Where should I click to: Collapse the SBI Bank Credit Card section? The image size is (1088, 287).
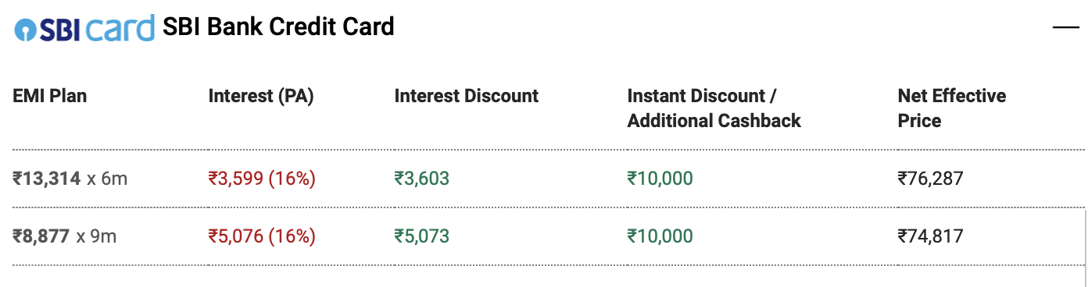click(1065, 27)
